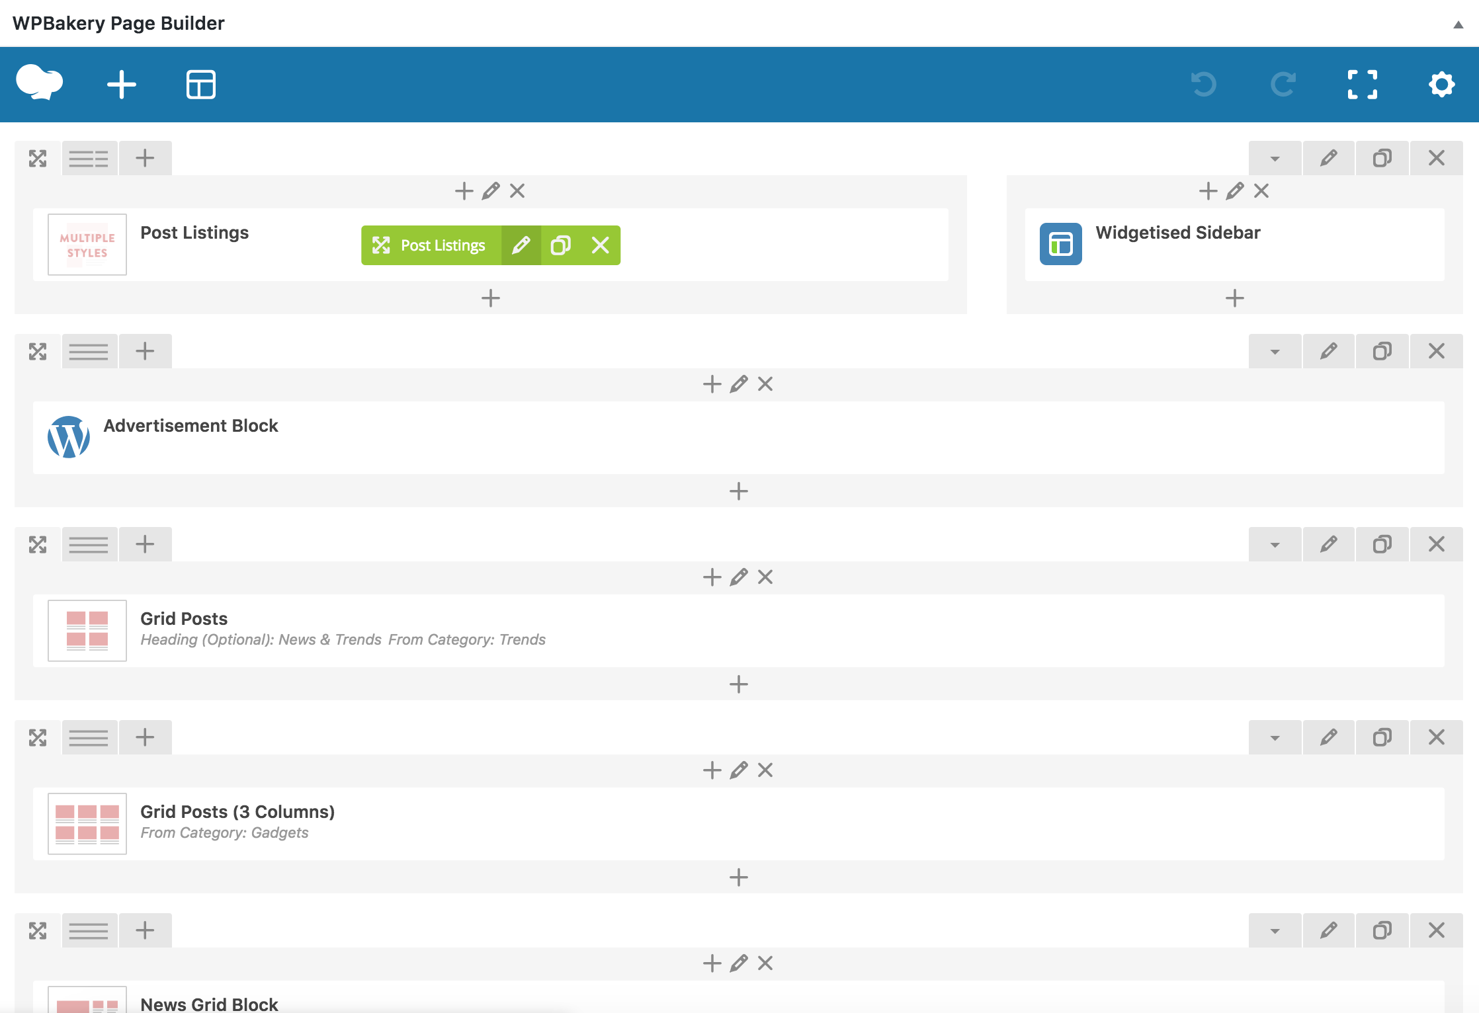The height and width of the screenshot is (1013, 1479).
Task: Click drag handle of Grid Posts News & Trends row
Action: [38, 544]
